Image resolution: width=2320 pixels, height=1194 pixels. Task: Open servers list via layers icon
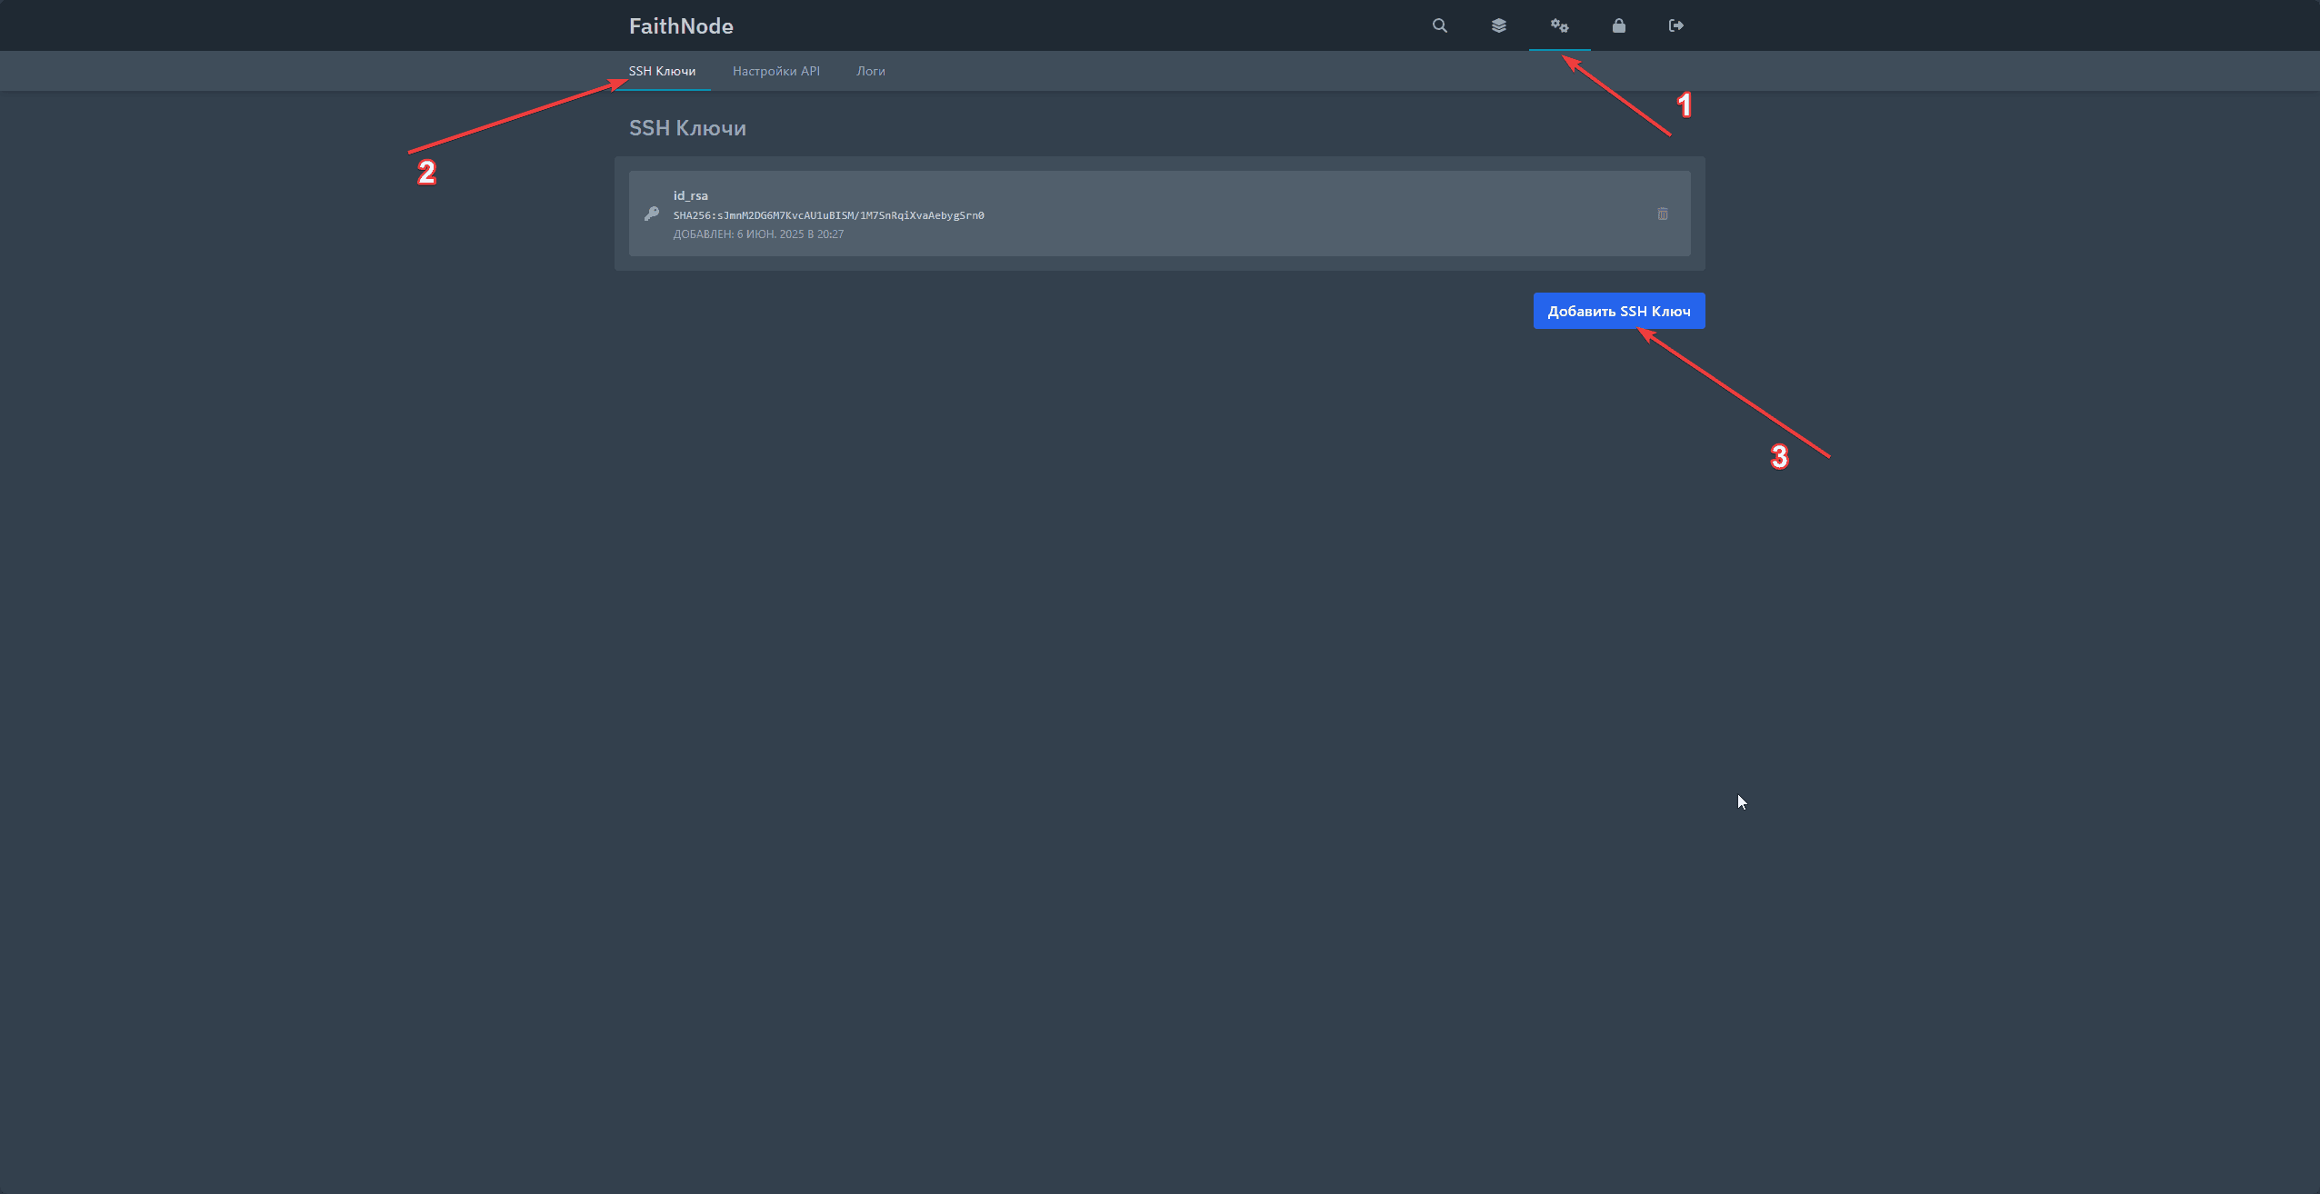[1498, 25]
